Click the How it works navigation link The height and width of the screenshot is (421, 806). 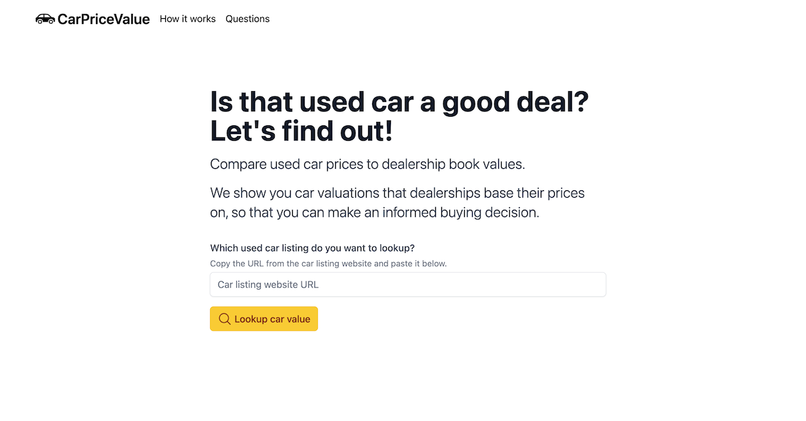pyautogui.click(x=187, y=19)
